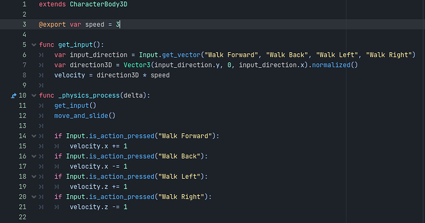
Task: Click line number 22 in the gutter
Action: coord(23,217)
